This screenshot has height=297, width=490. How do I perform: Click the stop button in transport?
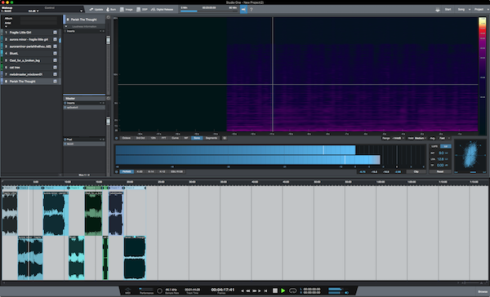tap(275, 290)
